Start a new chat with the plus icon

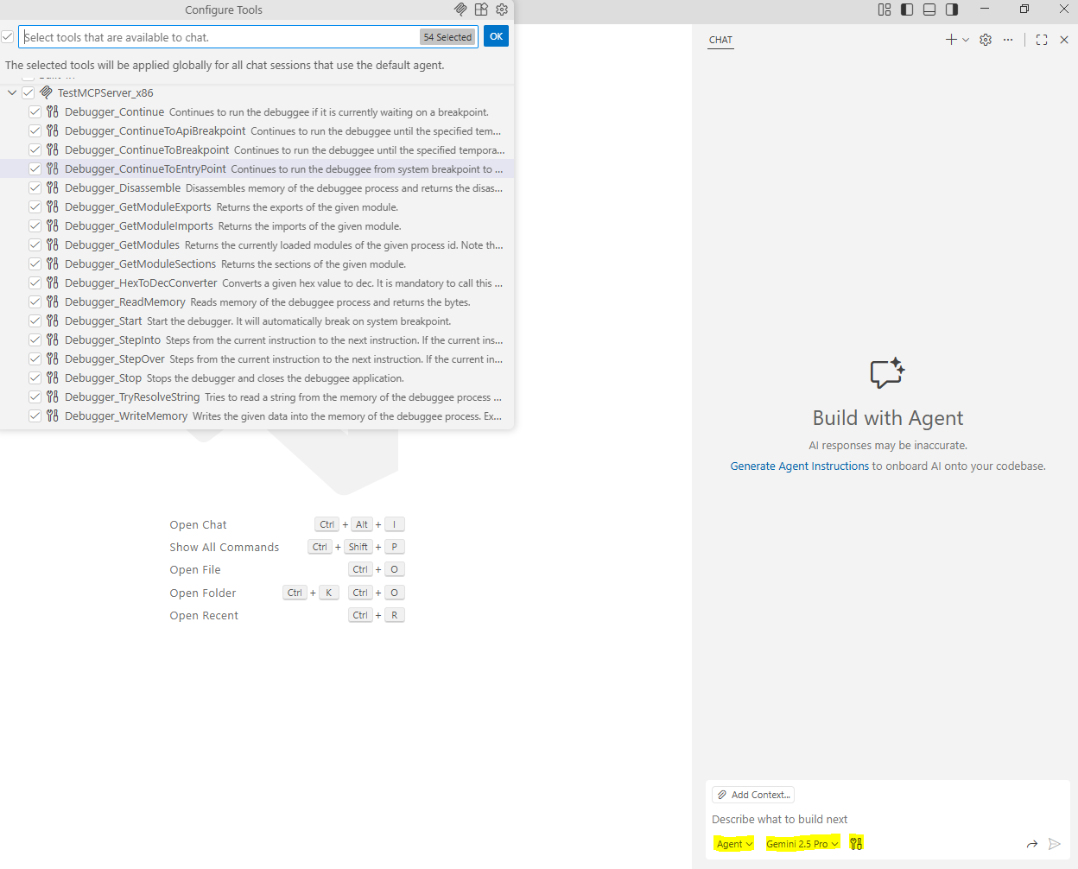(x=951, y=40)
